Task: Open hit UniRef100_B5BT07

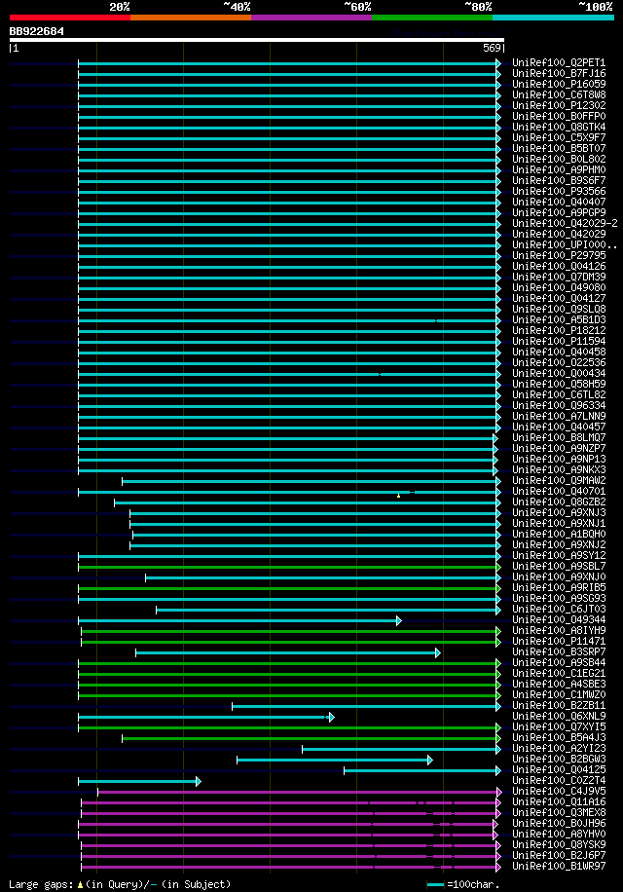Action: pos(559,148)
